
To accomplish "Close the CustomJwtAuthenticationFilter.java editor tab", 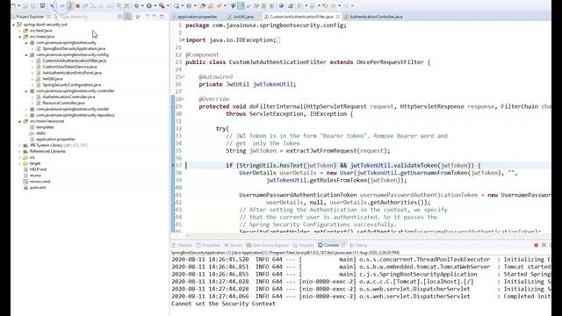I will click(337, 17).
